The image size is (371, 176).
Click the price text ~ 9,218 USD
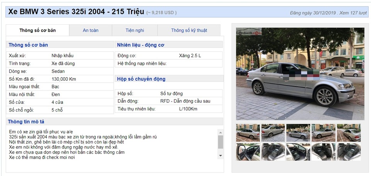coord(162,12)
